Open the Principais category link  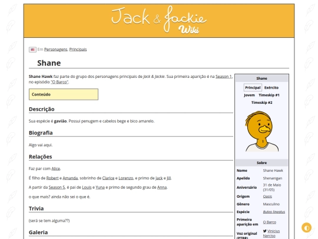78,50
